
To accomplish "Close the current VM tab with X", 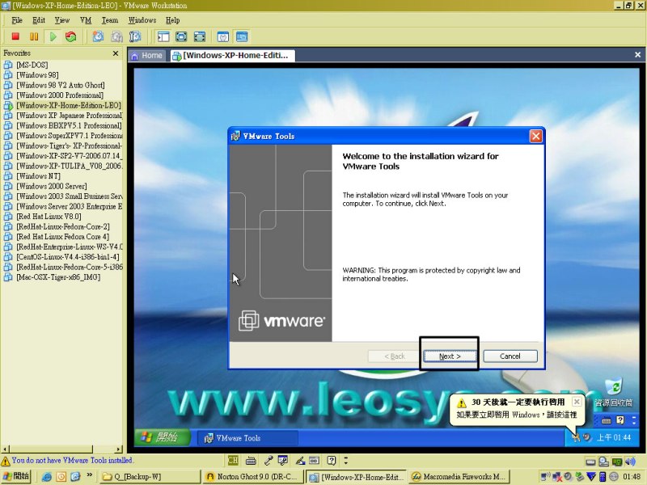I will 637,54.
